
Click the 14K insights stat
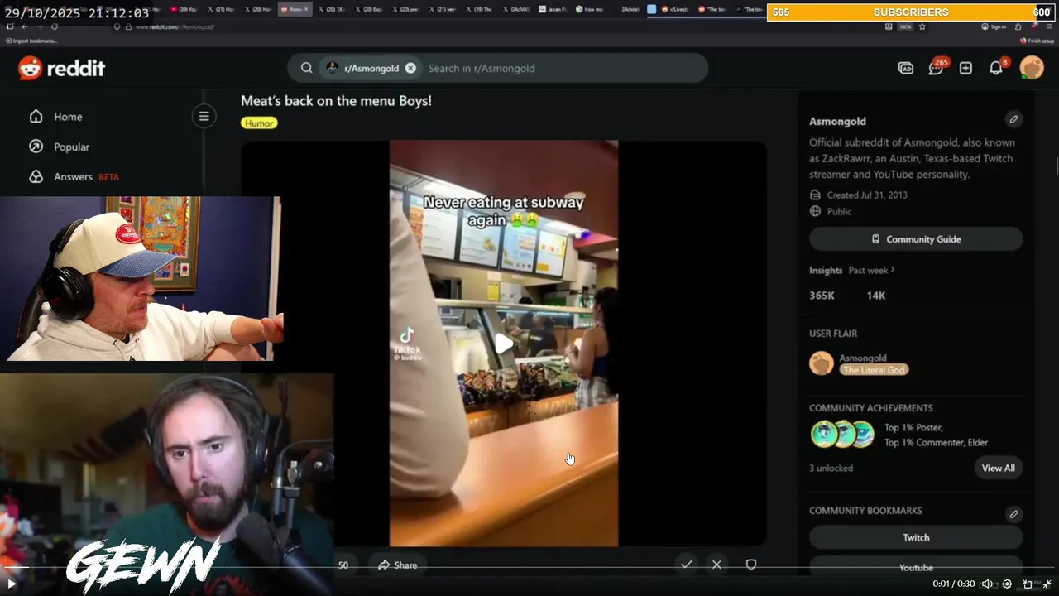(x=876, y=296)
